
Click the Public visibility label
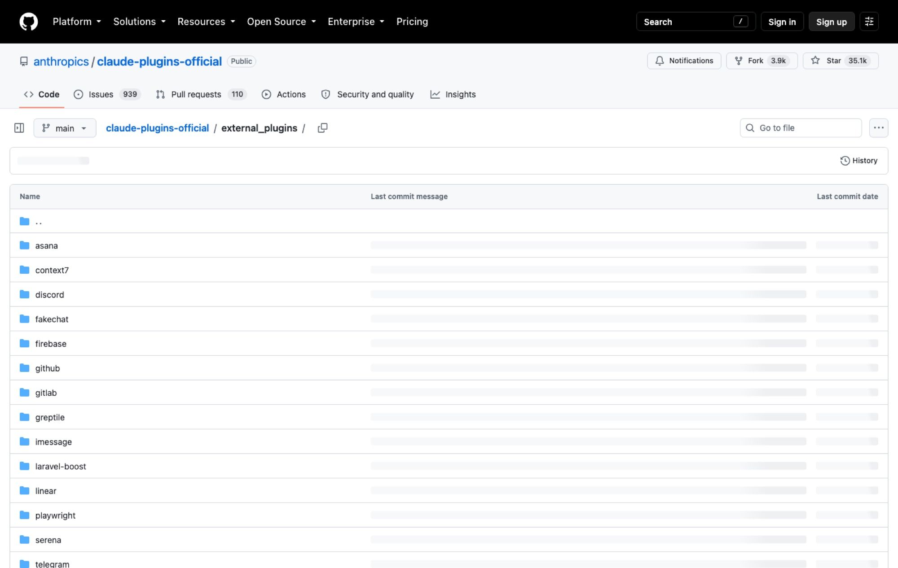click(x=242, y=61)
